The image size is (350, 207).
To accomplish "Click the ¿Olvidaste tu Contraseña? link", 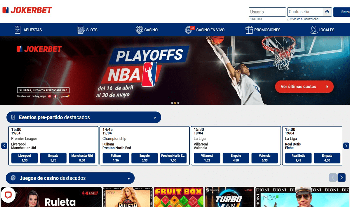I will 303,19.
